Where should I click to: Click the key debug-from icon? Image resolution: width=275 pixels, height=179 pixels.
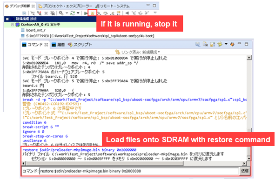[x=61, y=13]
